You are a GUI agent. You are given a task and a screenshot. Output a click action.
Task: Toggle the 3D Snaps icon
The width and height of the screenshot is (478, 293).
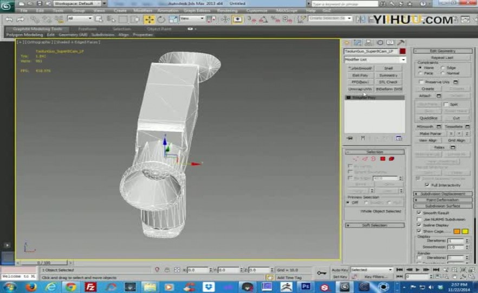pyautogui.click(x=251, y=20)
